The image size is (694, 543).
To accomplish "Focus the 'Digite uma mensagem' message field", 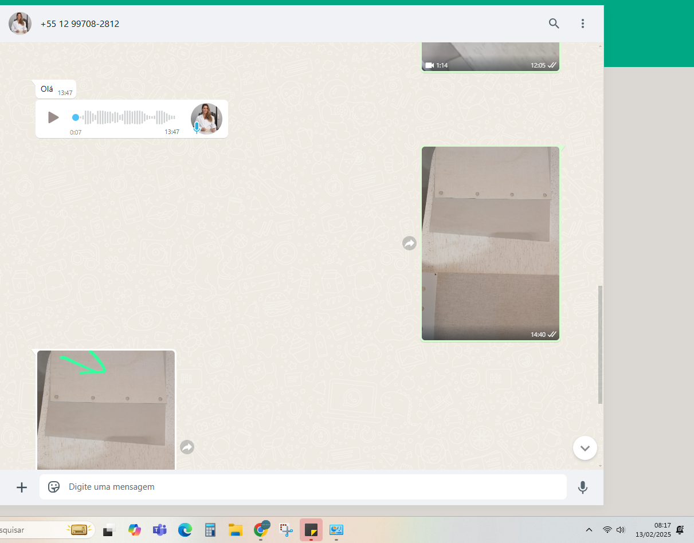I will tap(303, 487).
